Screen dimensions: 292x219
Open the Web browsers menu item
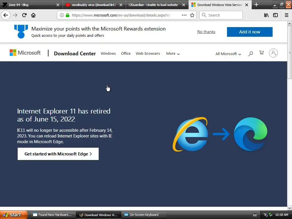click(x=148, y=53)
